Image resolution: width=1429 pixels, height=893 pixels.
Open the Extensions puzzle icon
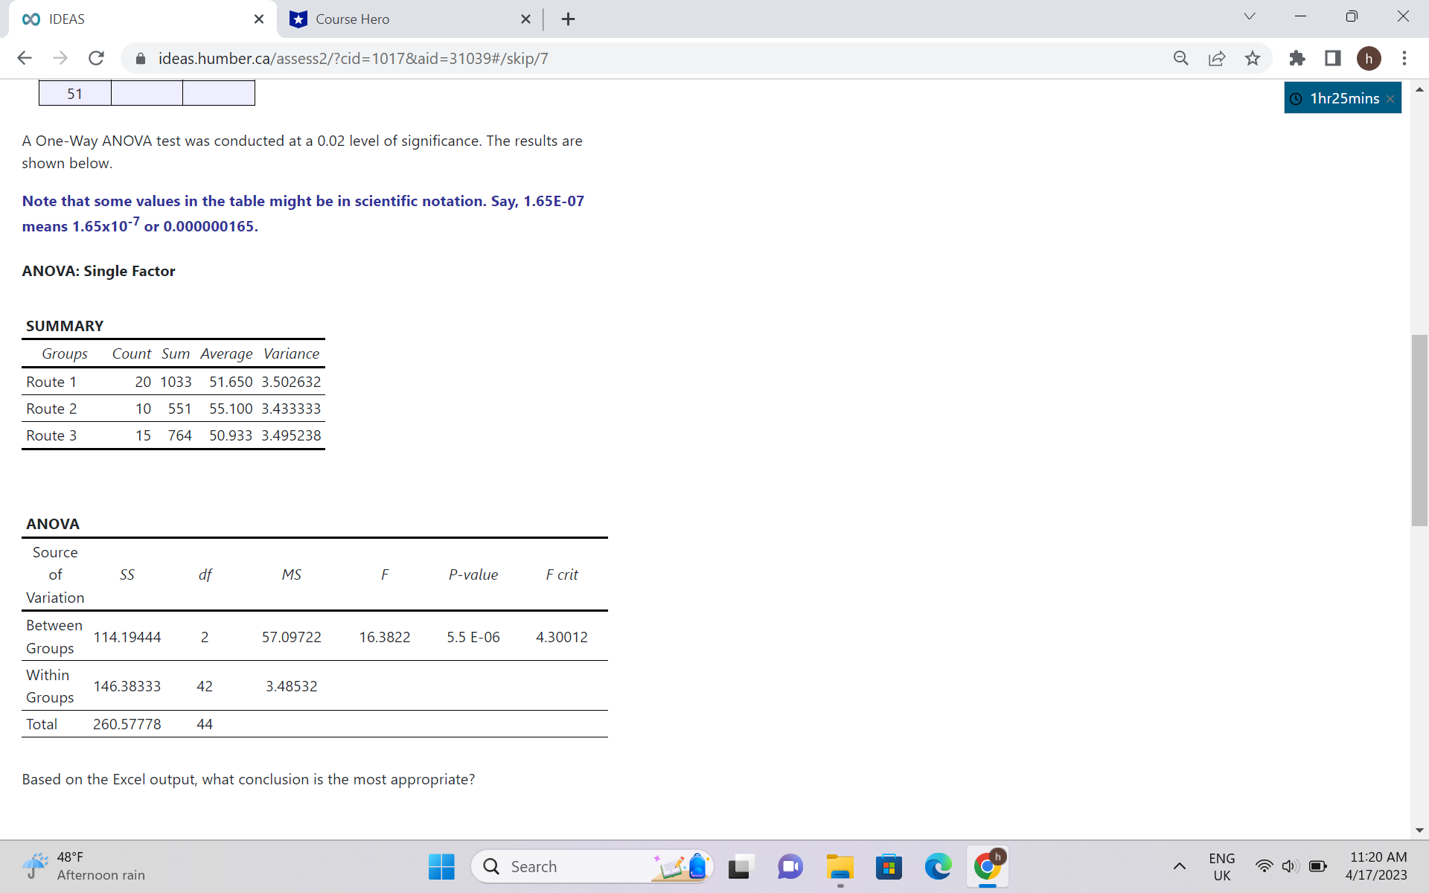pyautogui.click(x=1297, y=58)
